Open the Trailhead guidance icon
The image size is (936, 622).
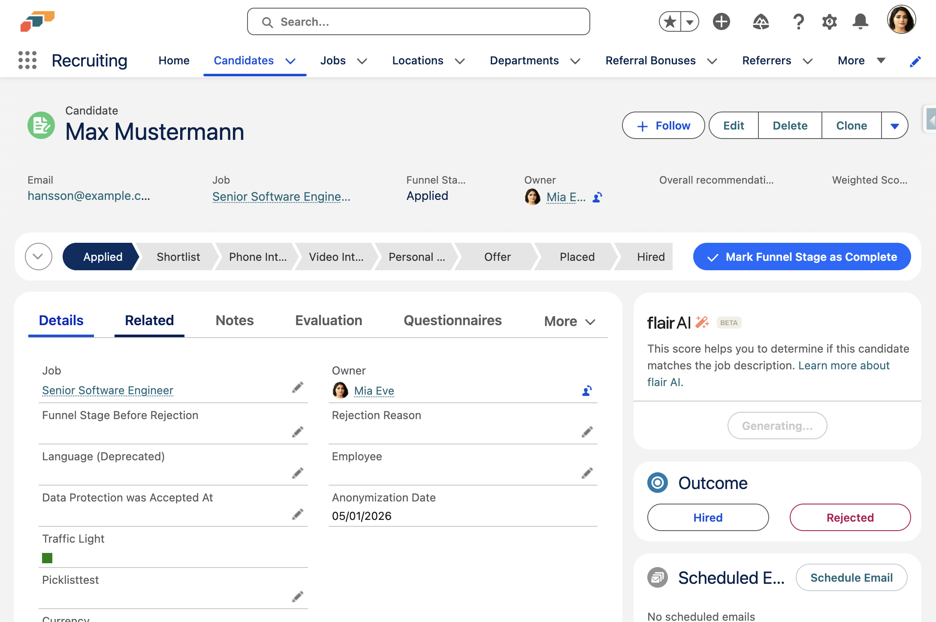(761, 21)
